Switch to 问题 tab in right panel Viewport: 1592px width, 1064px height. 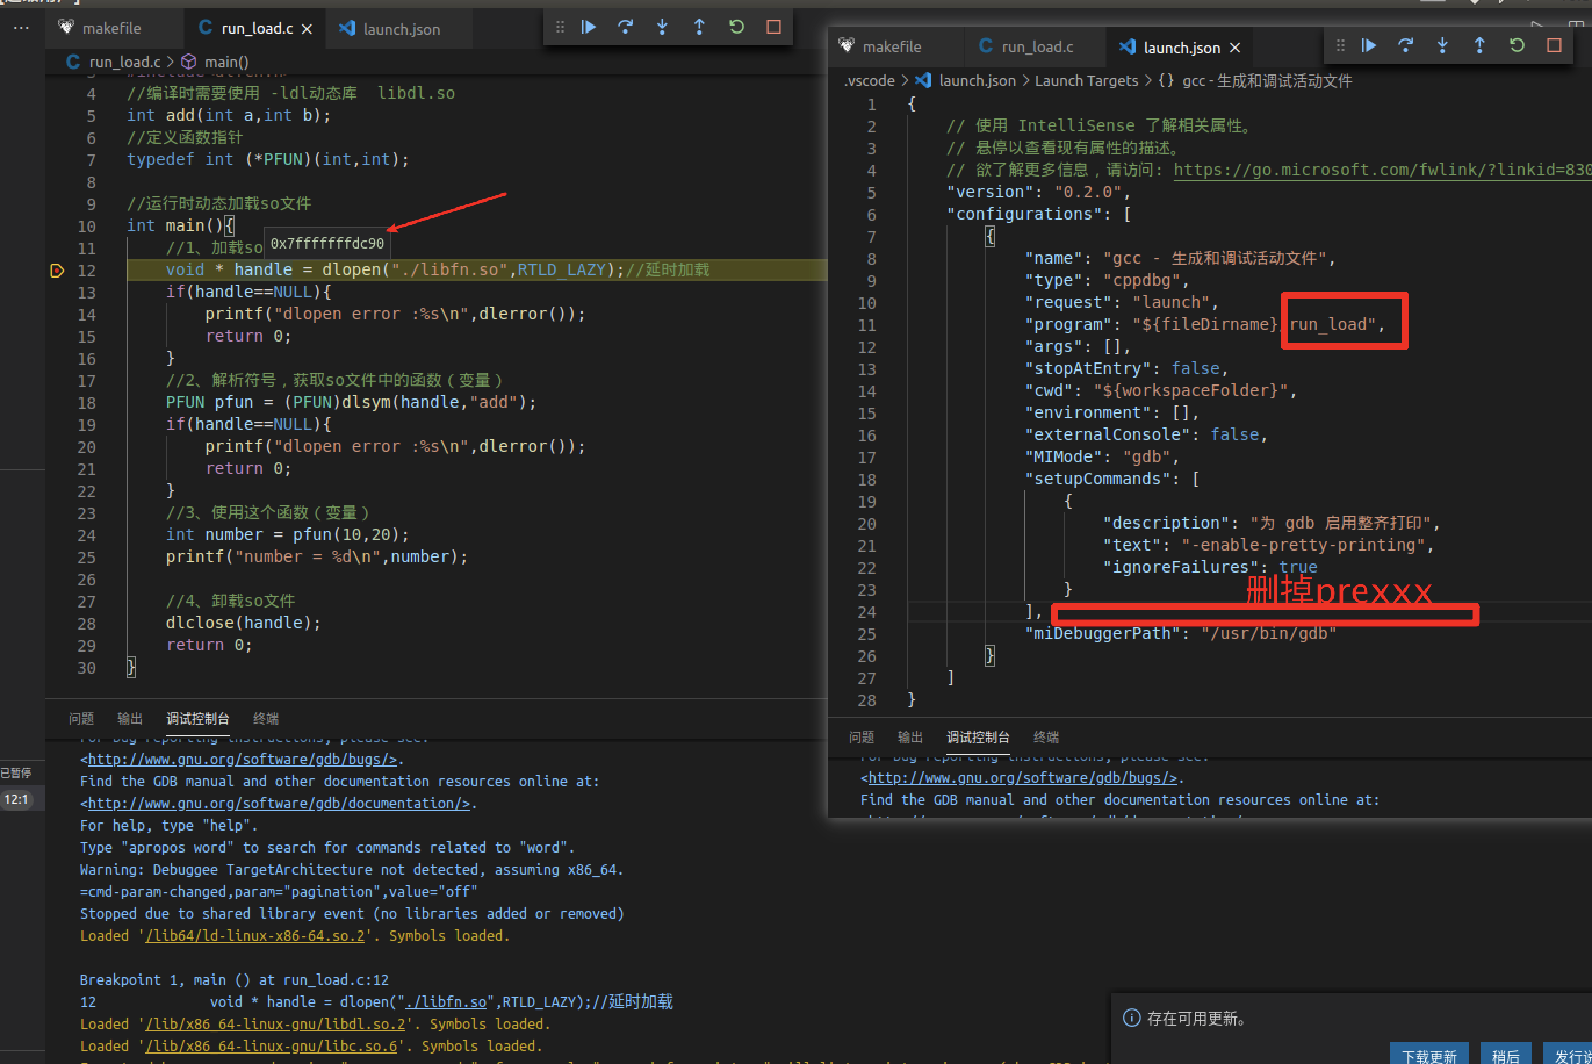click(x=862, y=737)
